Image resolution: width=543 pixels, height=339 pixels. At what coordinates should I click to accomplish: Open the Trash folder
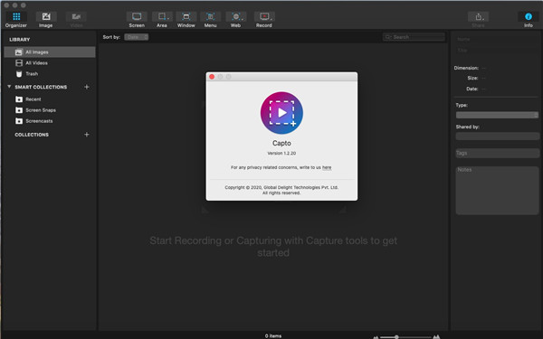click(50, 74)
